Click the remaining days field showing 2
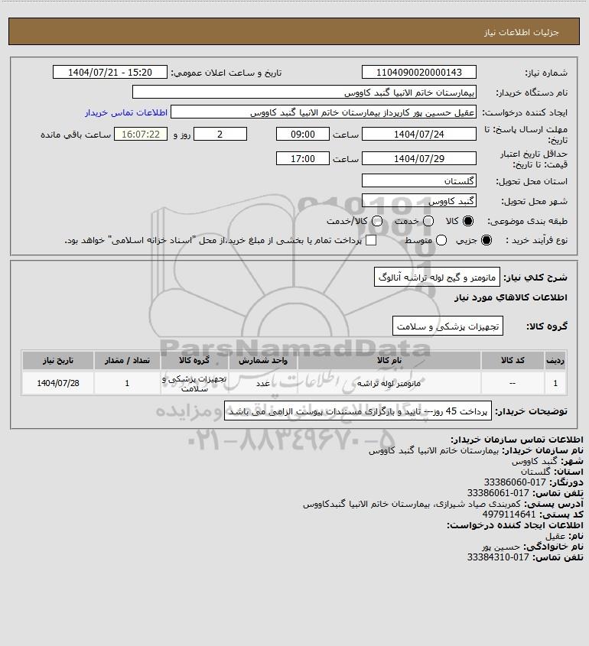 tap(220, 134)
